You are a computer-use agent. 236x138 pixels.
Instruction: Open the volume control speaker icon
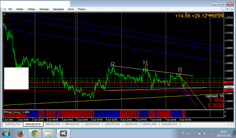[205, 133]
